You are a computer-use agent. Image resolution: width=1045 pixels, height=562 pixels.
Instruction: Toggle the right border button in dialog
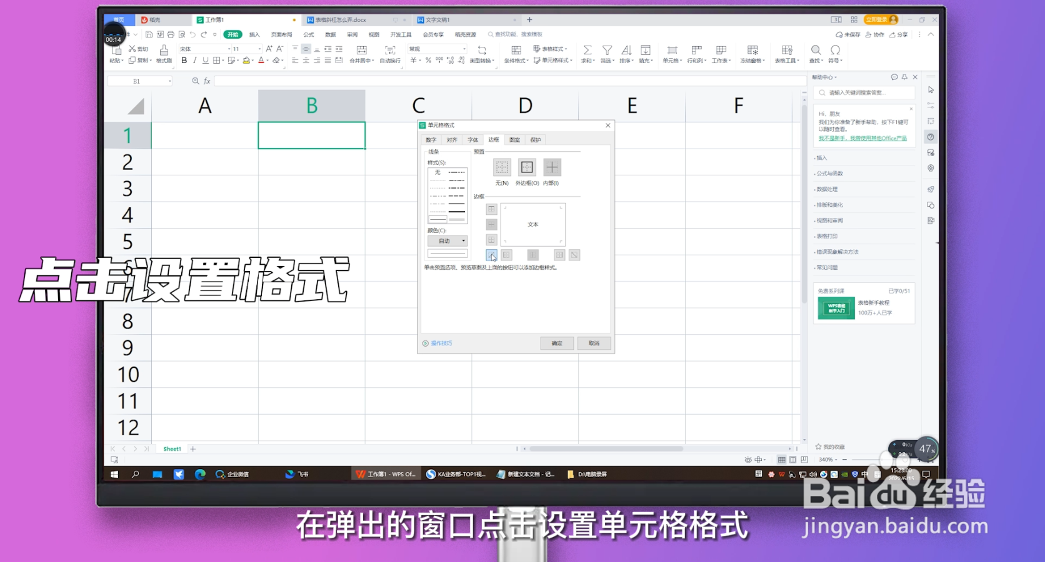(559, 255)
